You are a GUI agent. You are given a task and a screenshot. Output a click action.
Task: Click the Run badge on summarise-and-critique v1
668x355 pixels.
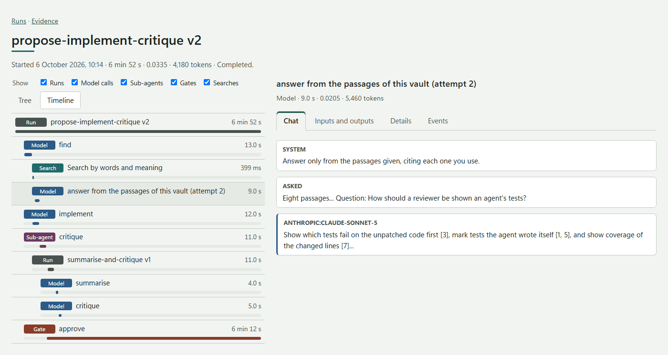48,260
